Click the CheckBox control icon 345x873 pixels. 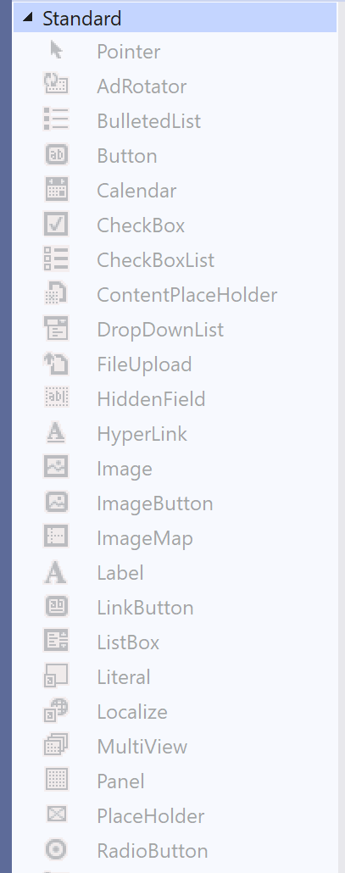point(56,224)
